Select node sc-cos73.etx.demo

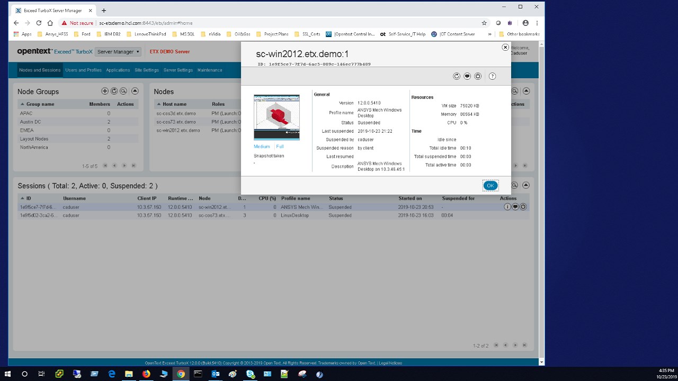[x=176, y=122]
